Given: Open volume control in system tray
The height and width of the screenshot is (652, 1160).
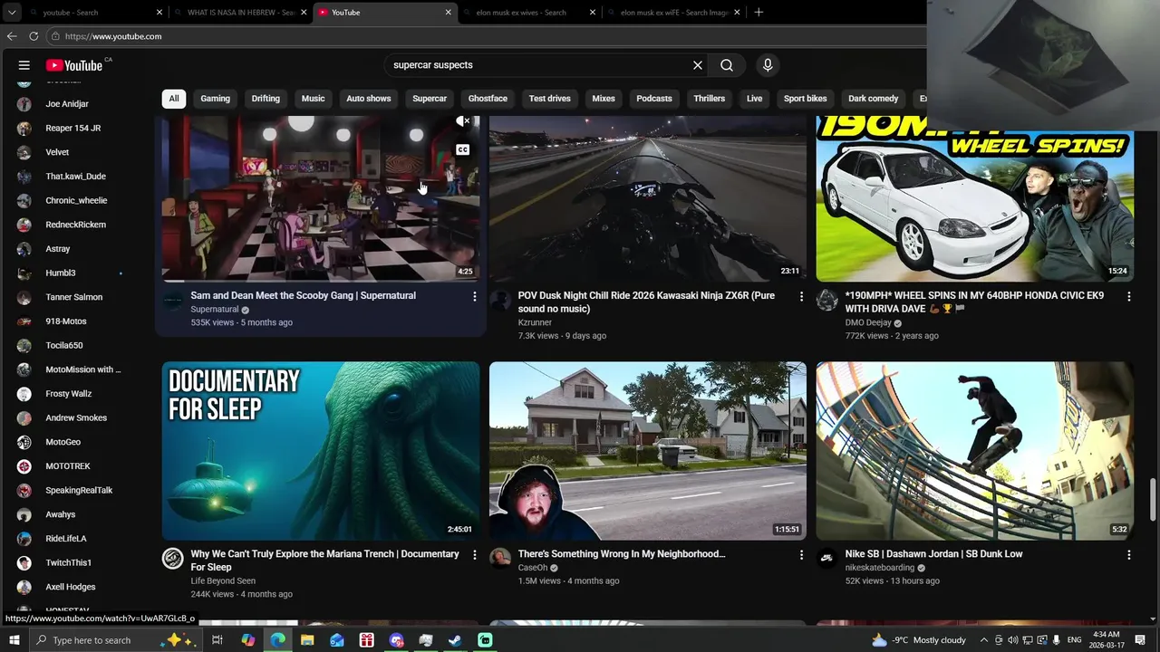Looking at the screenshot, I should tap(1013, 640).
